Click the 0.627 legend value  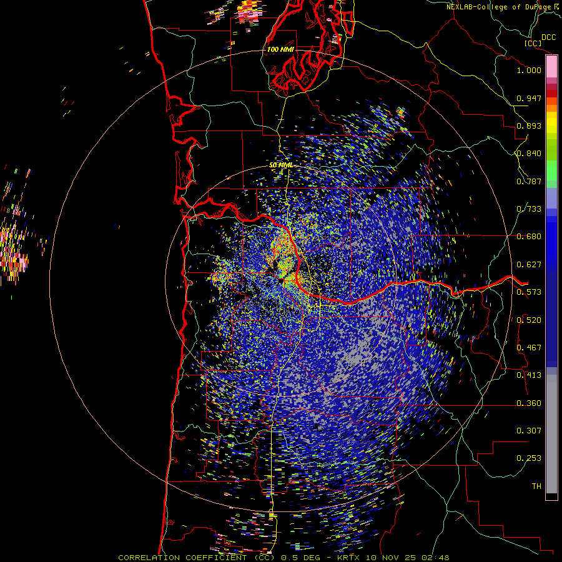529,265
